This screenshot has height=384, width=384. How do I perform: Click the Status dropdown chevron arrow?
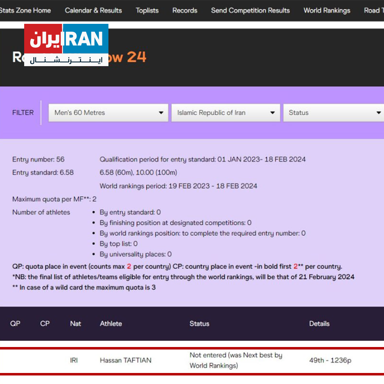[x=378, y=112]
